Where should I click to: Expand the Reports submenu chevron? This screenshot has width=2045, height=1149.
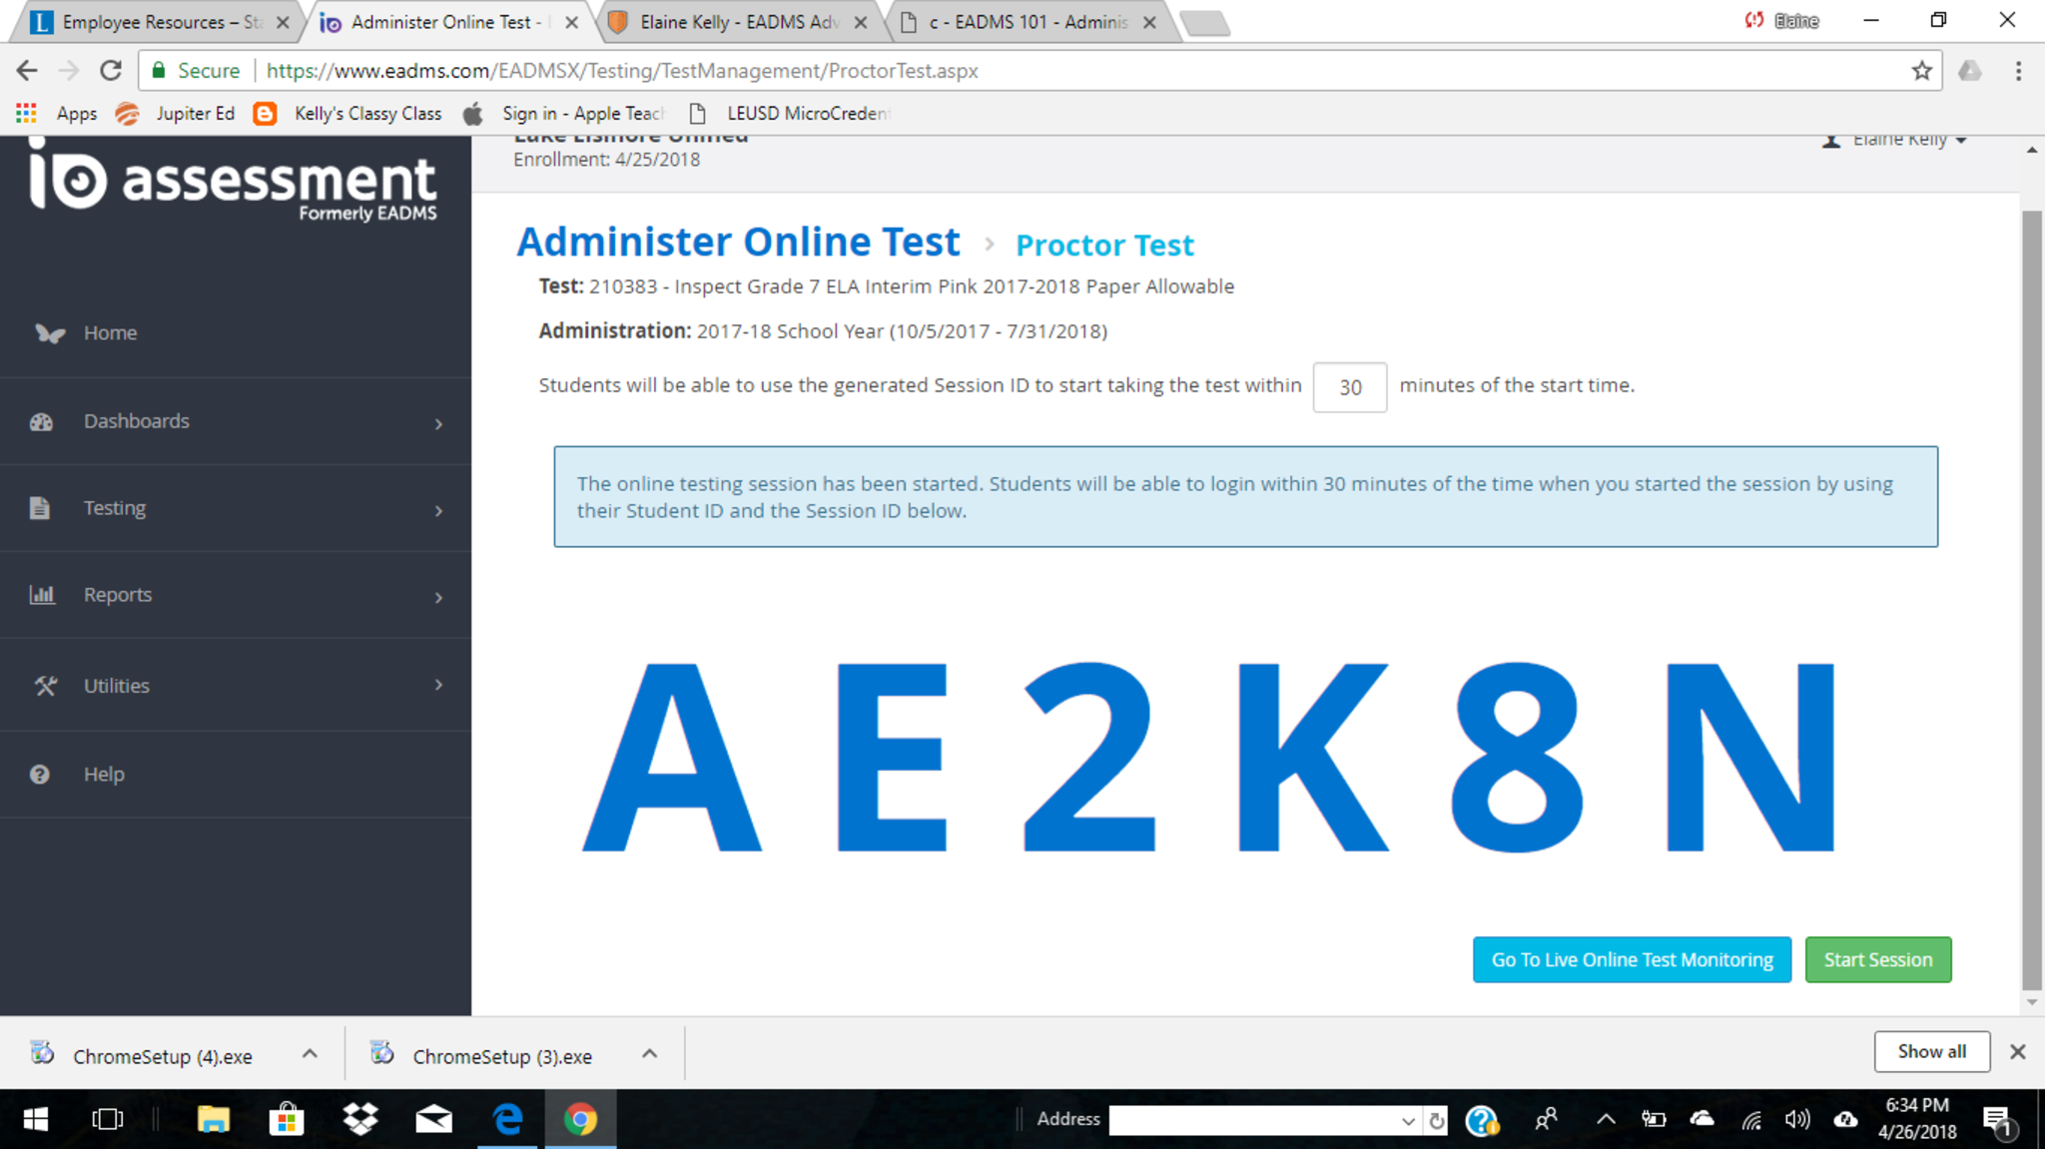(438, 598)
